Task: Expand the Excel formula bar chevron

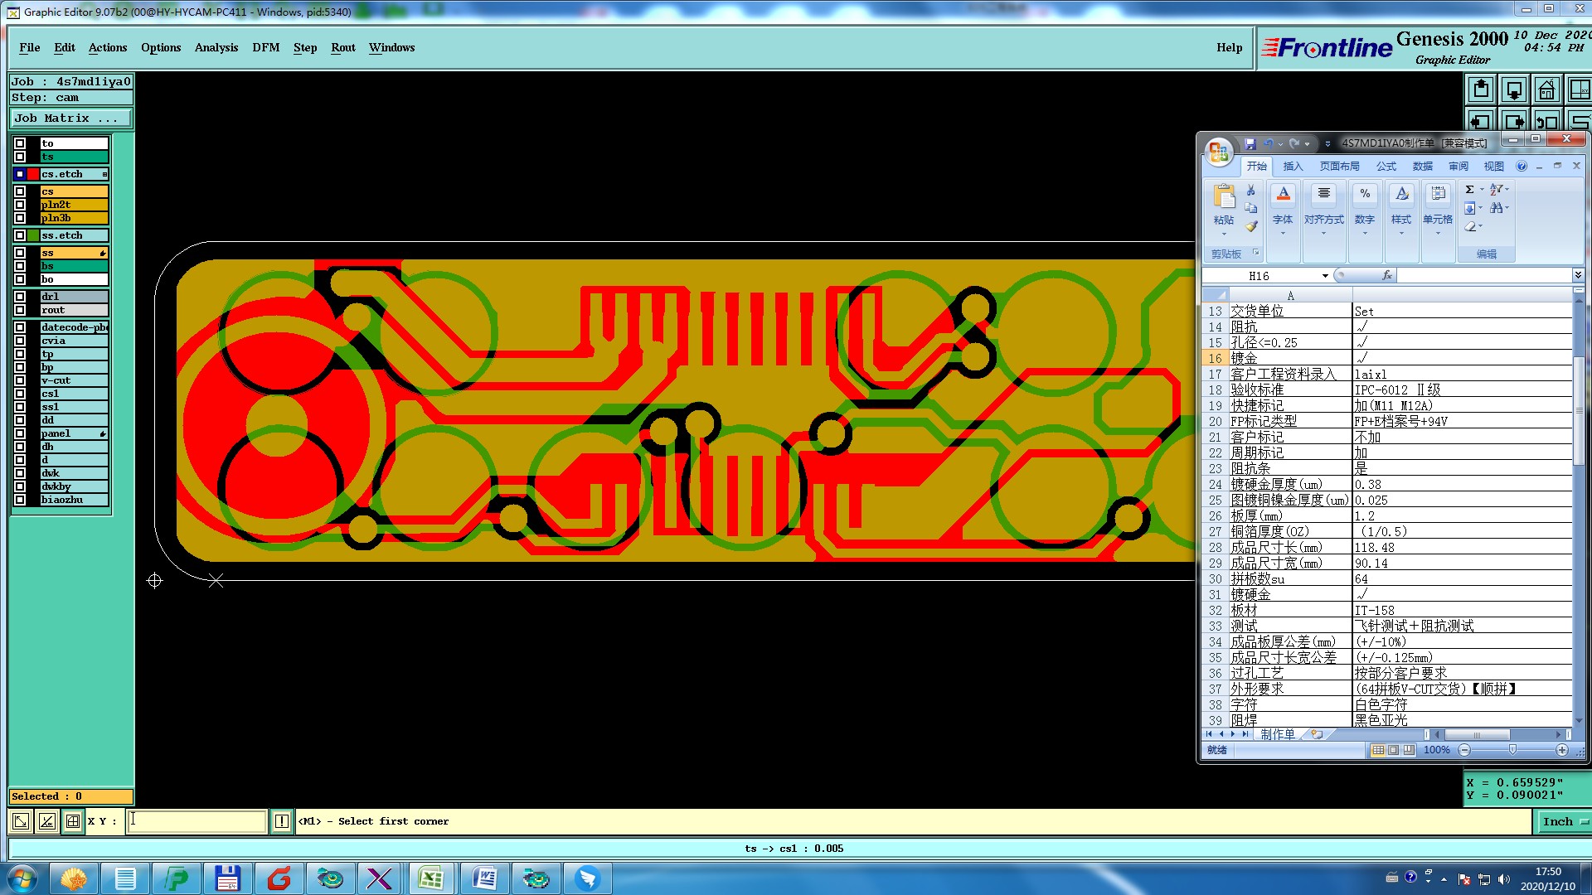Action: pyautogui.click(x=1578, y=275)
